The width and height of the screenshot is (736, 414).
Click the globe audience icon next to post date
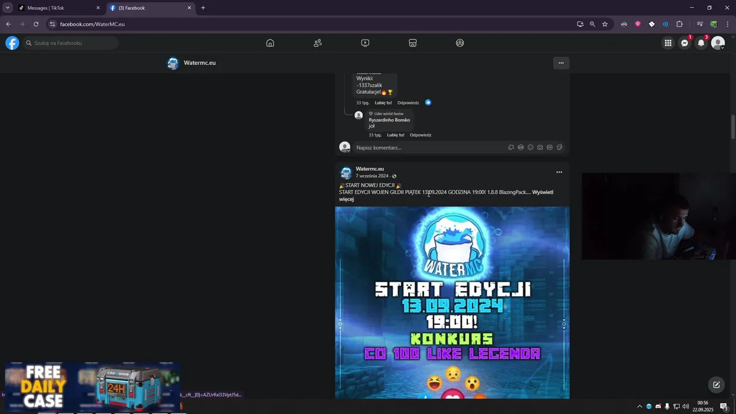394,176
